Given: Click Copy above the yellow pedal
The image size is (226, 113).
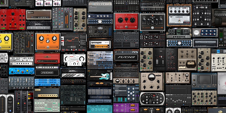Looking at the screenshot, I should coord(3,32).
